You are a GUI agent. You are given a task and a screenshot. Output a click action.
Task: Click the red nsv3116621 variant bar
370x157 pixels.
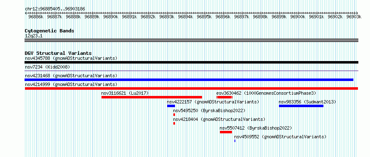152,97
